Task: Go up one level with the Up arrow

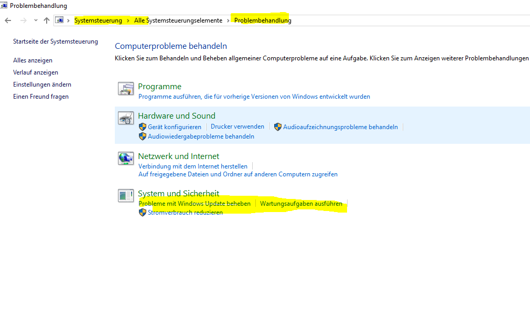Action: click(47, 20)
